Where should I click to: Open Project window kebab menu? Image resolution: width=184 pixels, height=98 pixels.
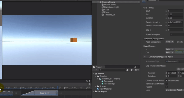(x=138, y=67)
